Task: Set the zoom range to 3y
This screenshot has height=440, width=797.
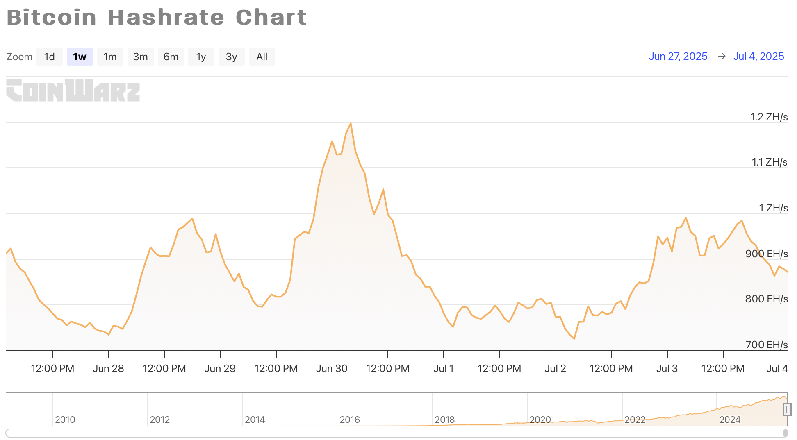Action: coord(231,57)
